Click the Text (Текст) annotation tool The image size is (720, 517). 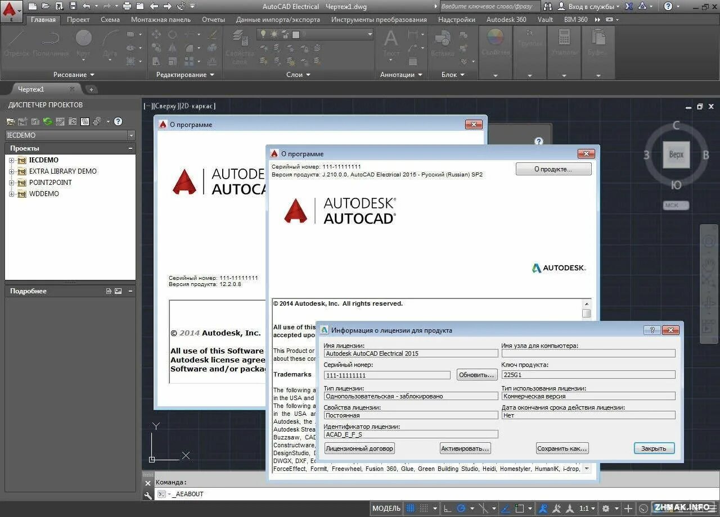pos(391,43)
